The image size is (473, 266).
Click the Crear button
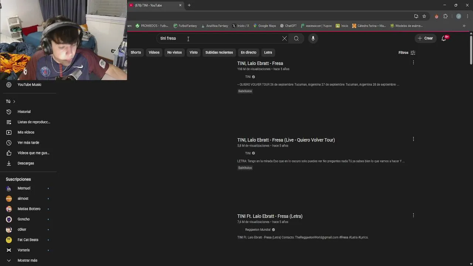point(425,38)
